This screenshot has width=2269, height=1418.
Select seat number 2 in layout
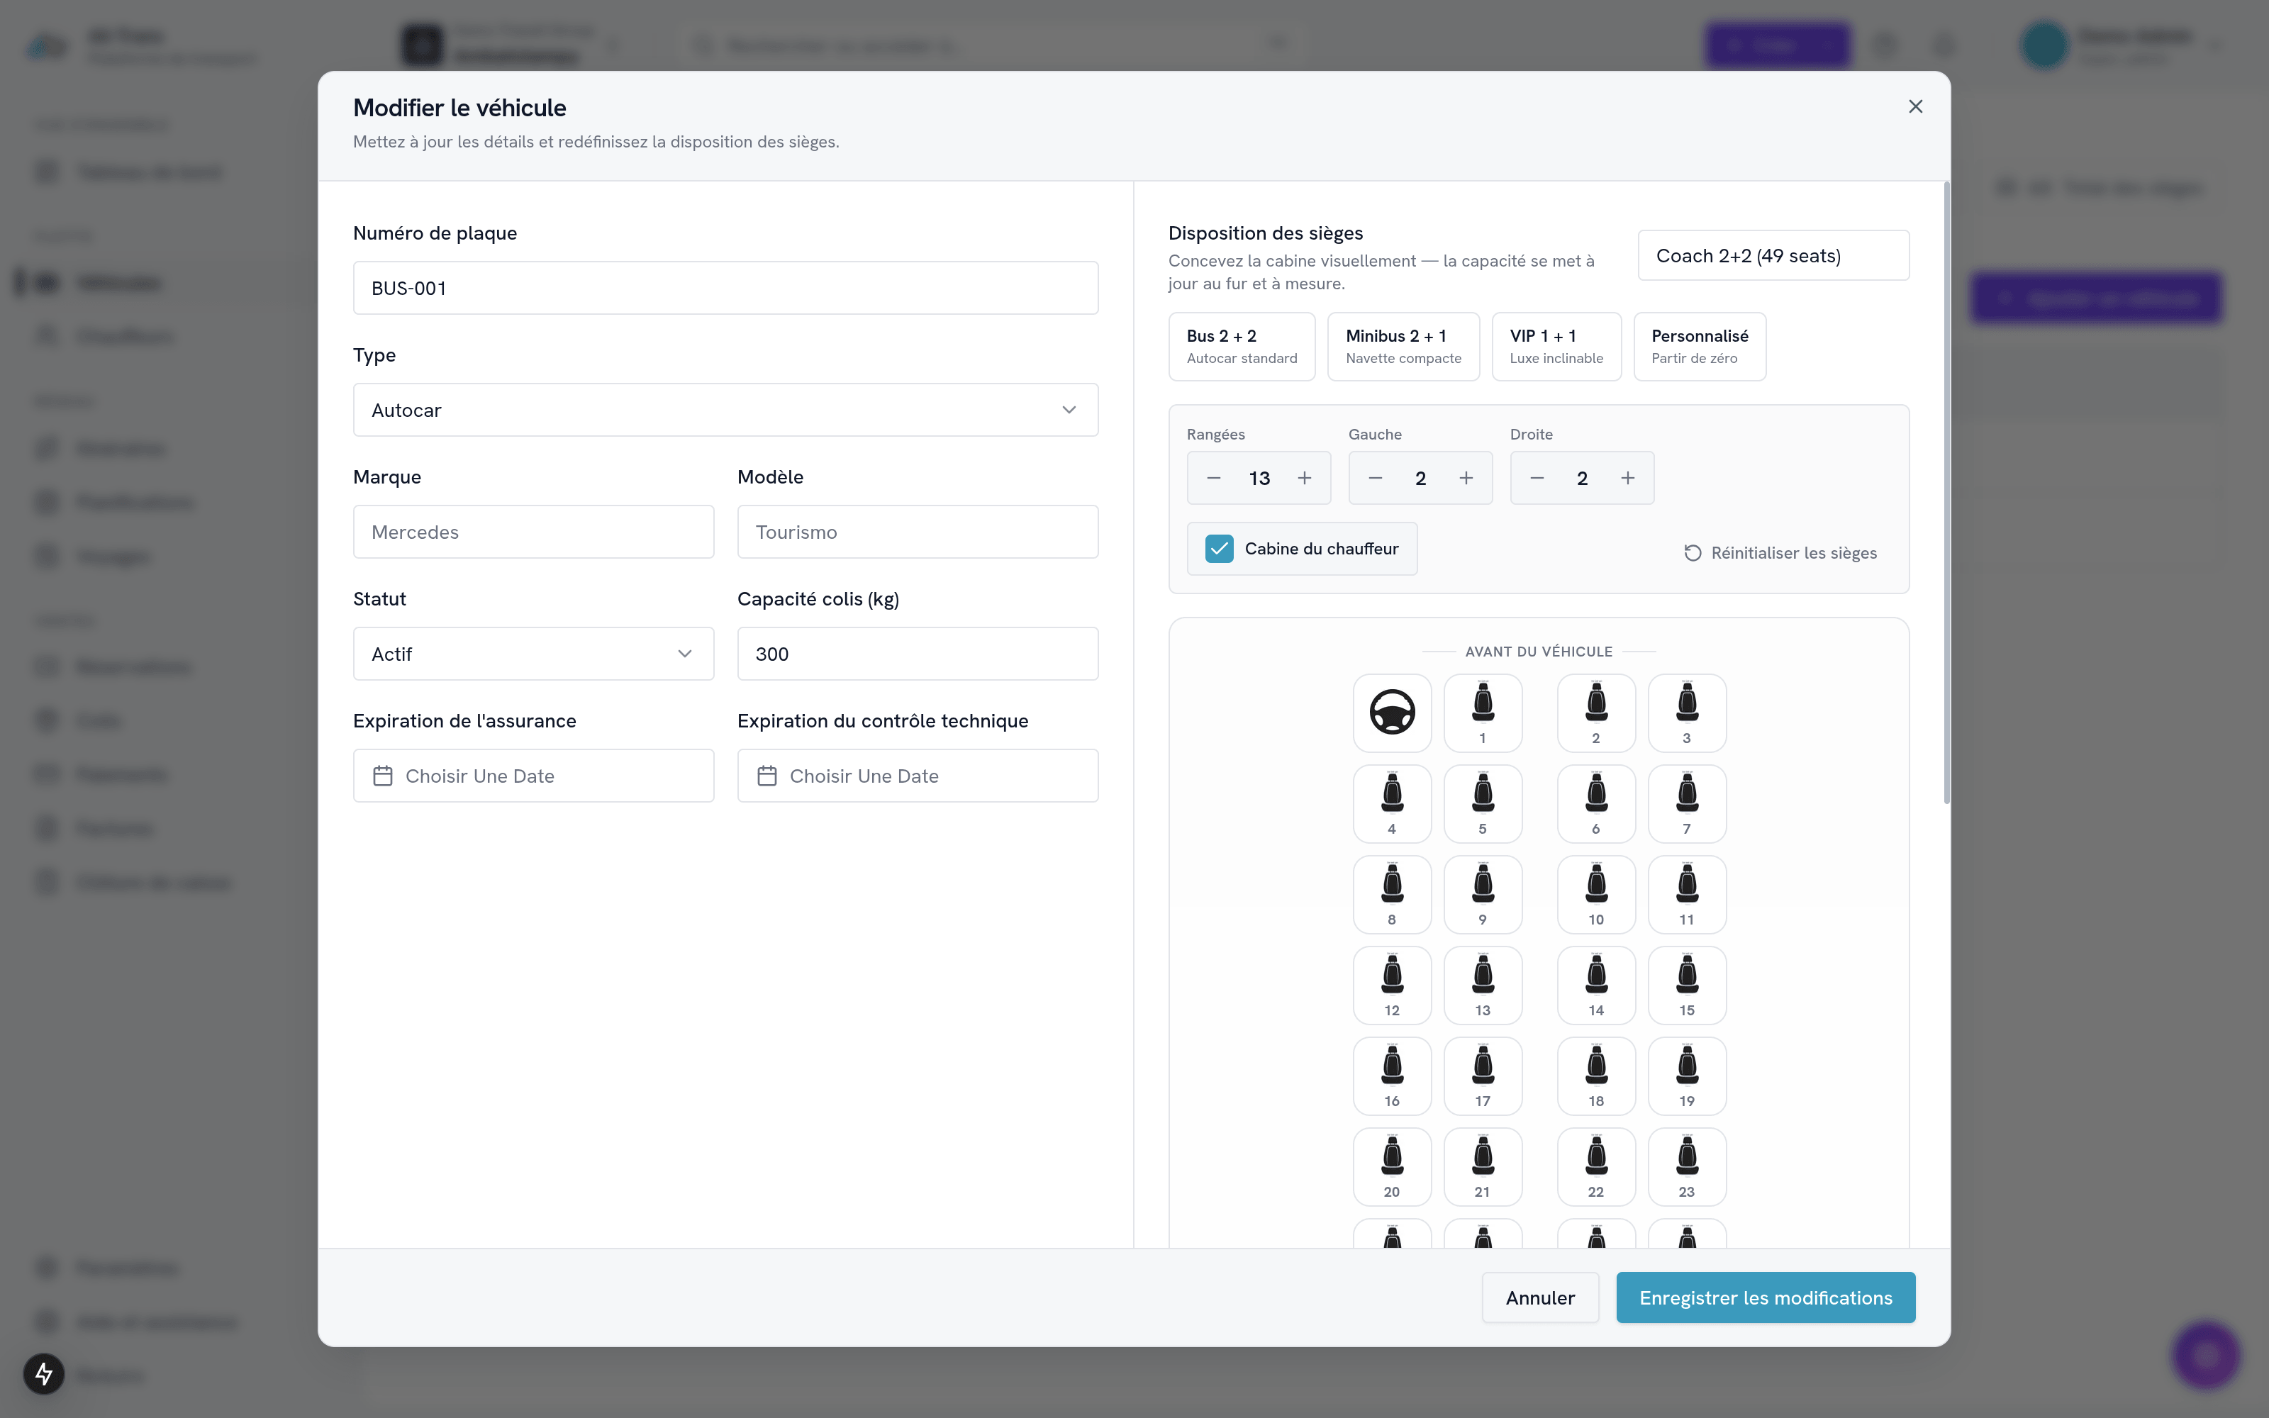tap(1596, 713)
